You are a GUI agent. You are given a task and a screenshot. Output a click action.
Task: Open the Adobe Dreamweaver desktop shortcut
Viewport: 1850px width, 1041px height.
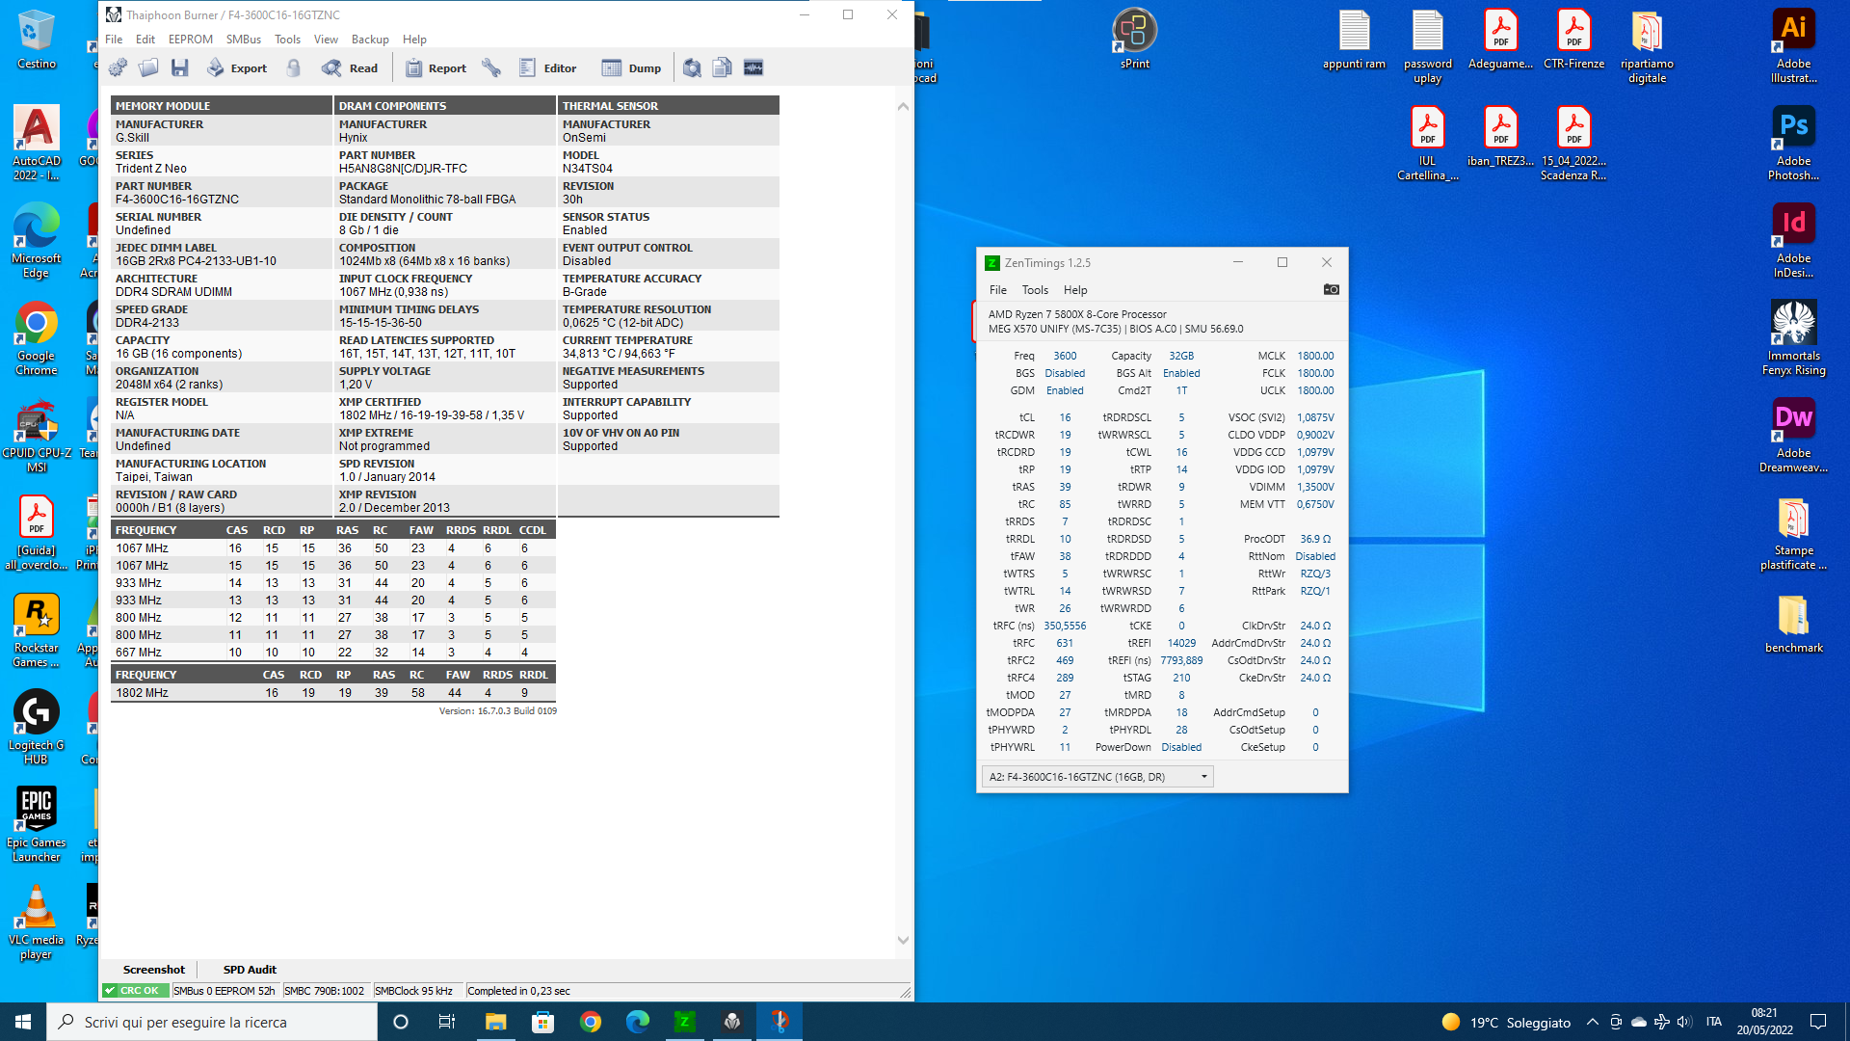tap(1794, 436)
